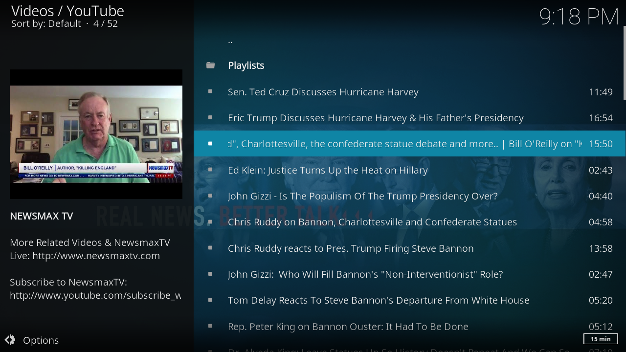Click bullet icon next to Tom Delay video
The image size is (626, 352).
[x=210, y=300]
